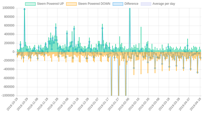Viewport: 203px width, 115px height.
Task: Click the -600000 y-axis label
Action: pyautogui.click(x=9, y=78)
